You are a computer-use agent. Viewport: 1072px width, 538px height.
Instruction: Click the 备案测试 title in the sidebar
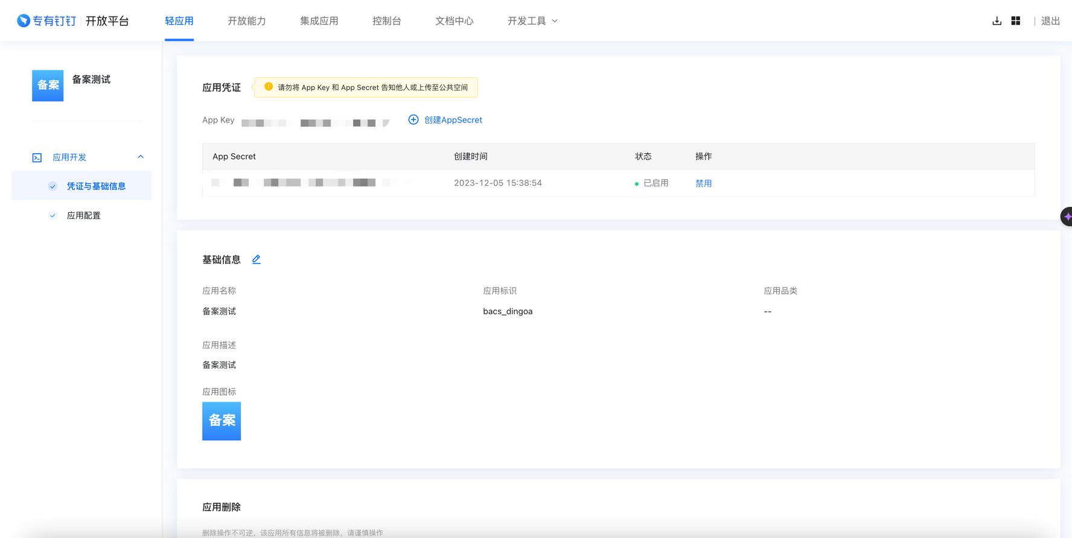[91, 80]
